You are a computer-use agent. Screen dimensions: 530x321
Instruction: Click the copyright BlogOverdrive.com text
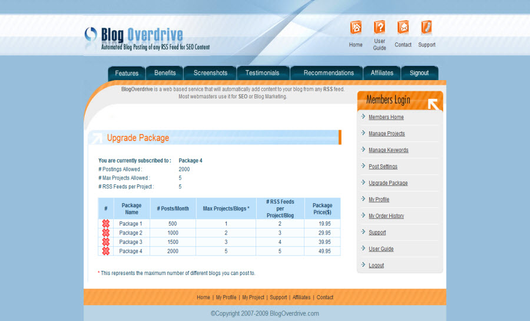click(264, 313)
